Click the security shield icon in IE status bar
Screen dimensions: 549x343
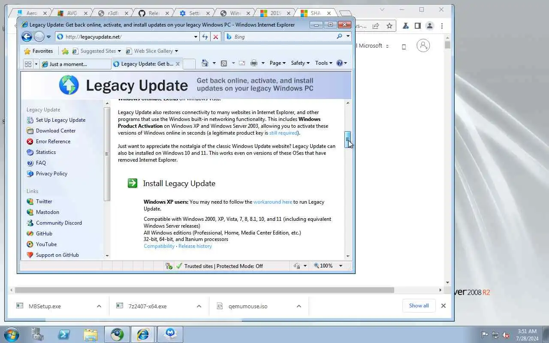(x=169, y=266)
